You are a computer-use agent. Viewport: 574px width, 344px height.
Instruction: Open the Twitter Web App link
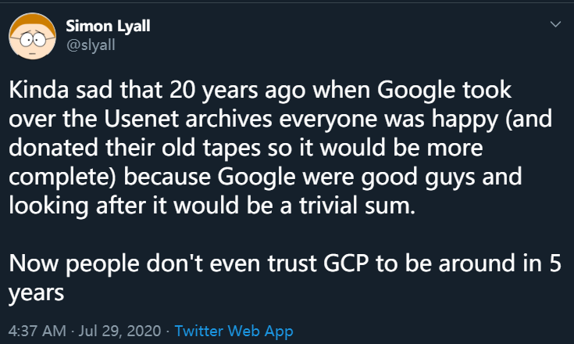click(x=234, y=331)
